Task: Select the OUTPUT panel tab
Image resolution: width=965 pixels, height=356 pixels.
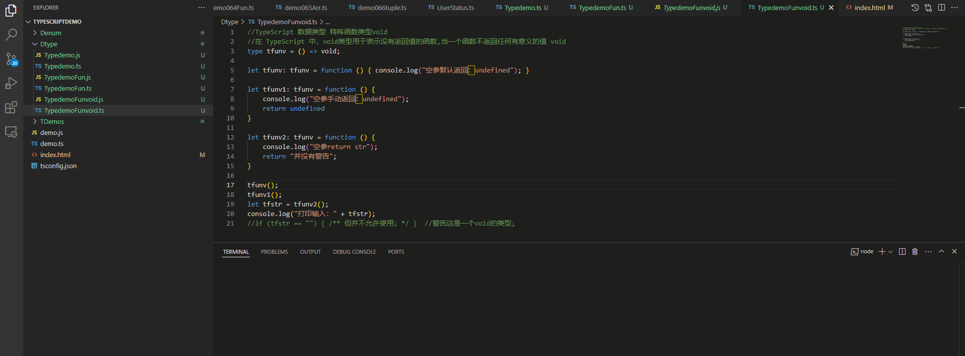Action: click(310, 252)
